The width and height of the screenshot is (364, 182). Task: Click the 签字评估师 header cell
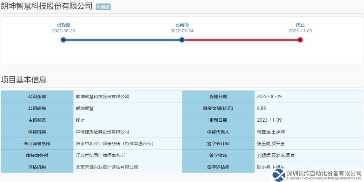click(x=218, y=167)
